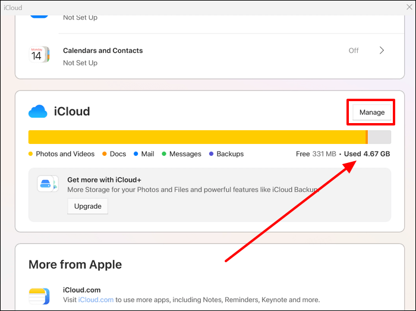Click the orange Docs legend dot
This screenshot has width=416, height=311.
[x=105, y=154]
